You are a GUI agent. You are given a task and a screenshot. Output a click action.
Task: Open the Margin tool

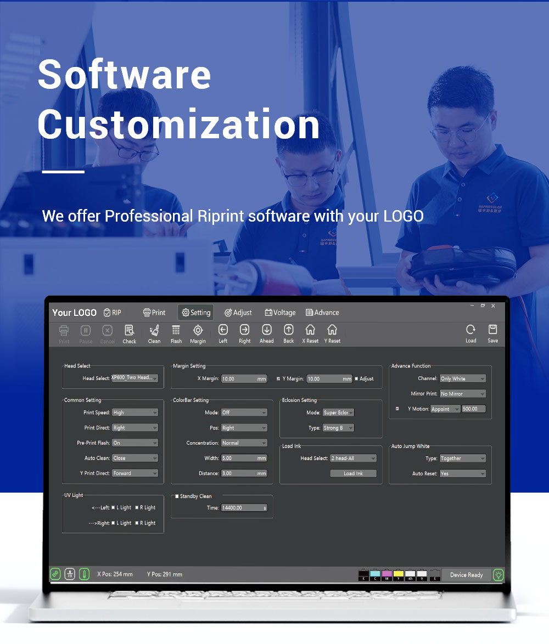point(198,334)
